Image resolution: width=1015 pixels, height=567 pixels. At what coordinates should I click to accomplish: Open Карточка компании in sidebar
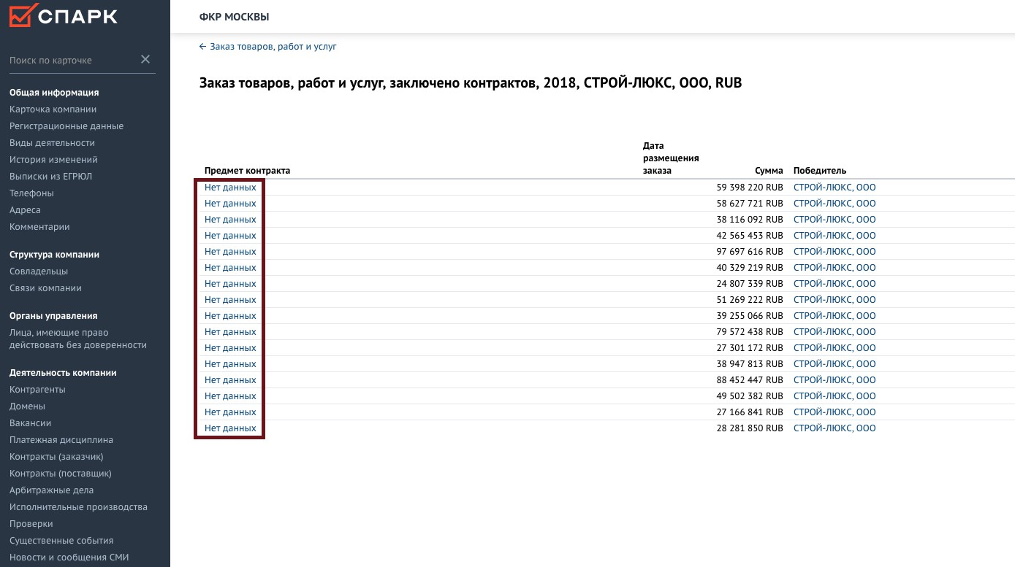(x=53, y=109)
